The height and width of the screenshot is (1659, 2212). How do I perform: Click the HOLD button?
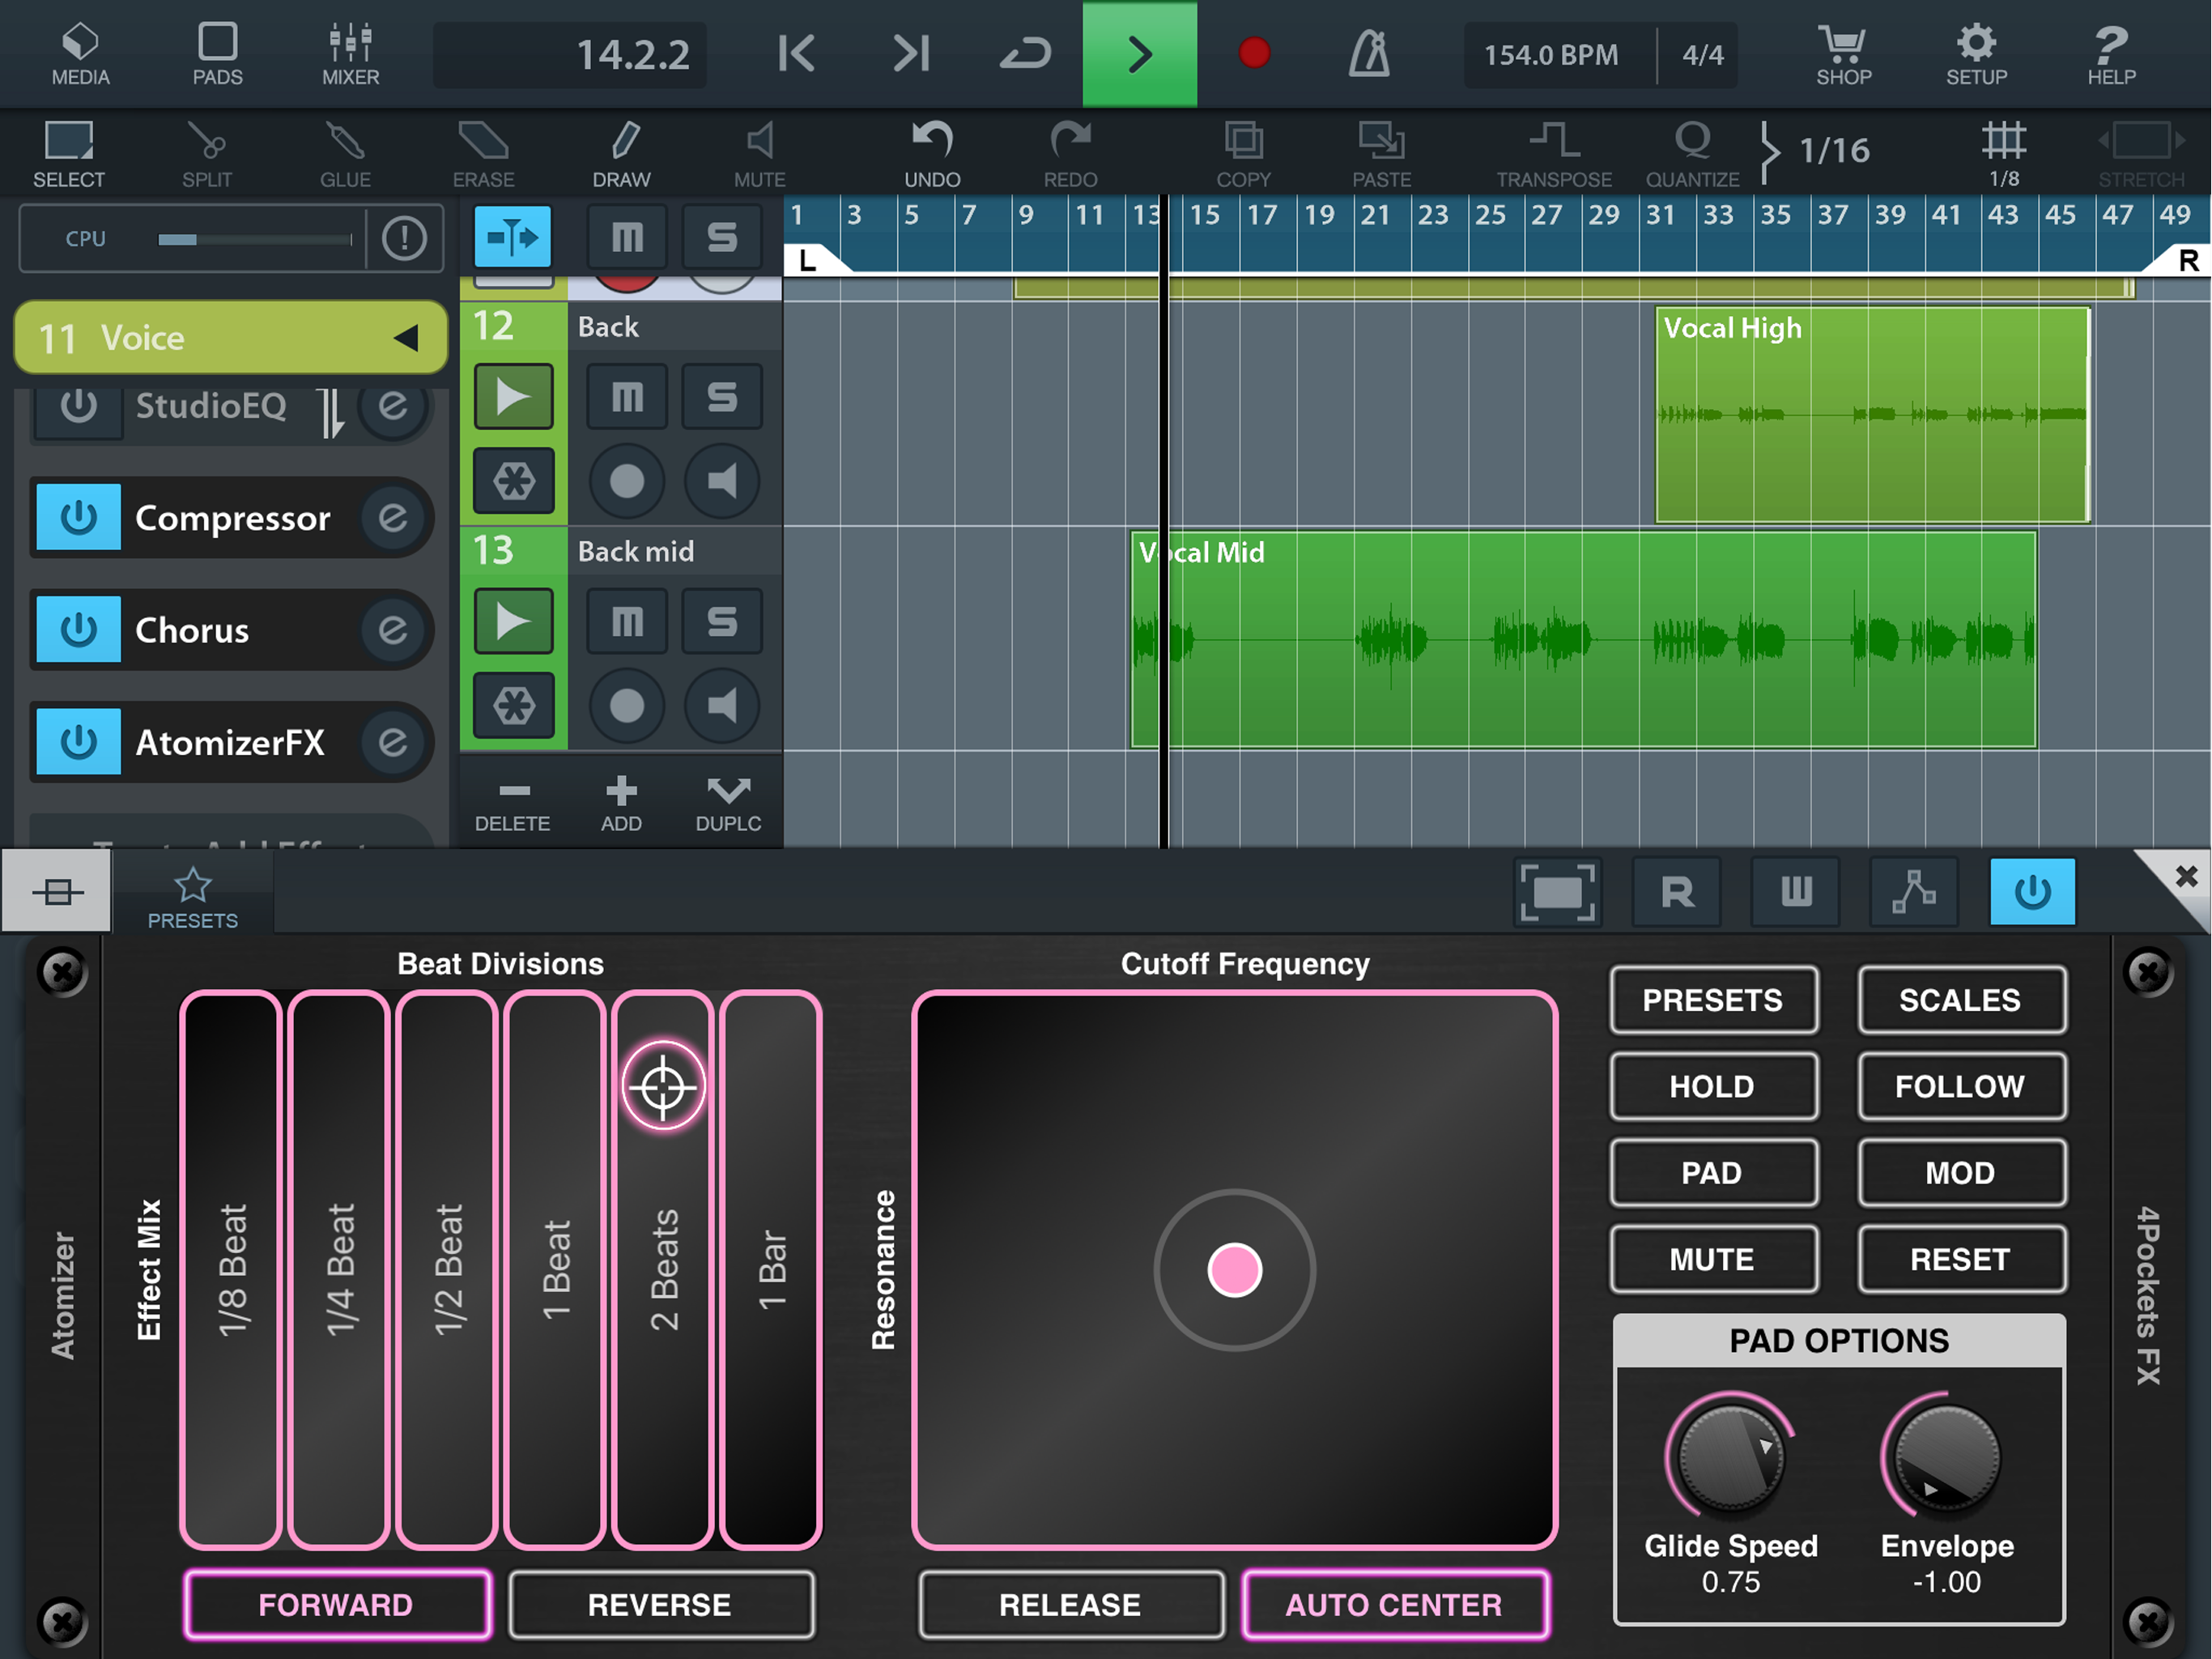[x=1712, y=1086]
